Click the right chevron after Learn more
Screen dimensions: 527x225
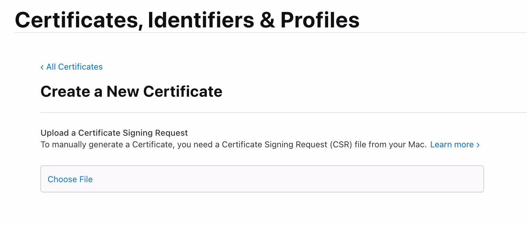point(478,145)
